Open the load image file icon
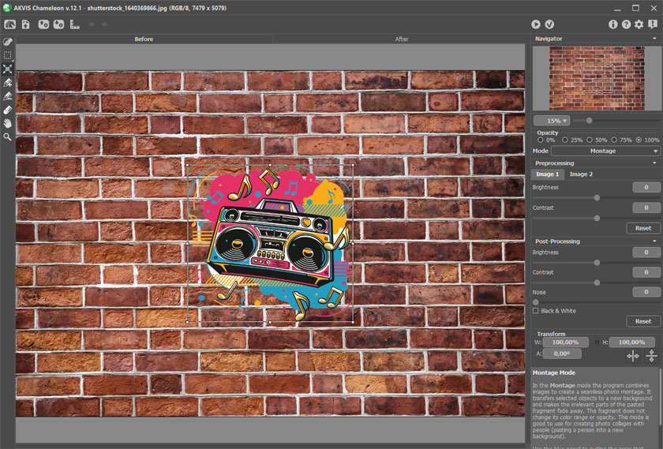Viewport: 663px width, 449px height. (x=26, y=24)
